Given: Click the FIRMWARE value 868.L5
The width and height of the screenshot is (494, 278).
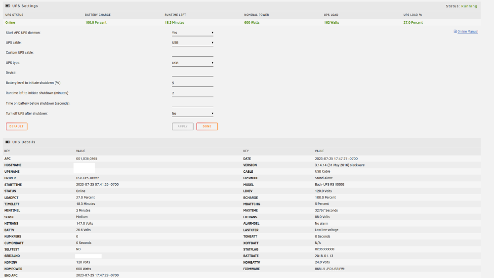Looking at the screenshot, I should pyautogui.click(x=330, y=269).
